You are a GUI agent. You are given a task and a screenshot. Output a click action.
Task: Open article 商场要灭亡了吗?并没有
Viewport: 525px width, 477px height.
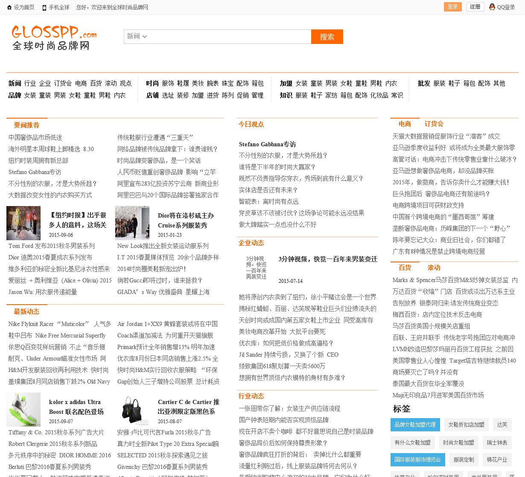(x=426, y=372)
